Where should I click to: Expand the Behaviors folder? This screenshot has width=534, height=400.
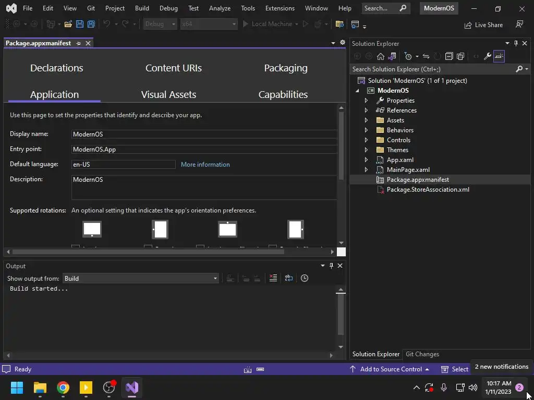click(x=366, y=130)
